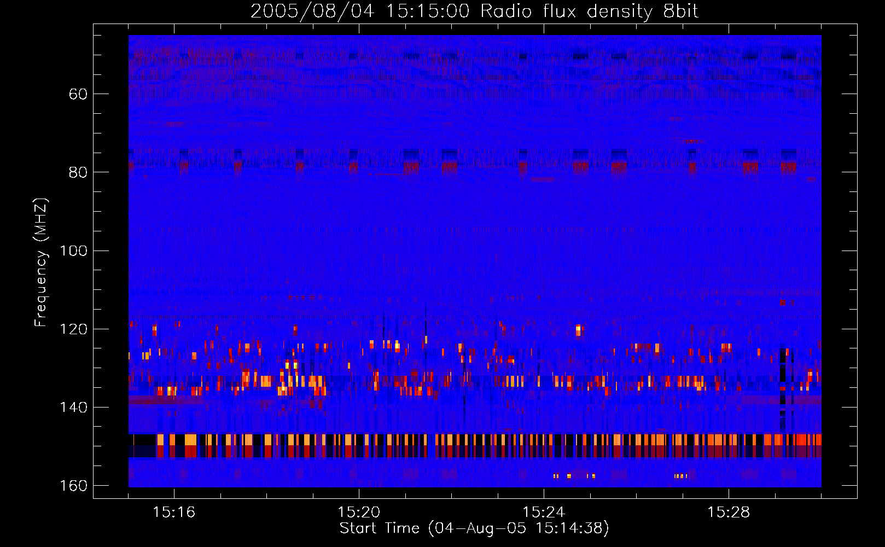Image resolution: width=885 pixels, height=547 pixels.
Task: Click the 15:20 time tick label
Action: point(359,513)
